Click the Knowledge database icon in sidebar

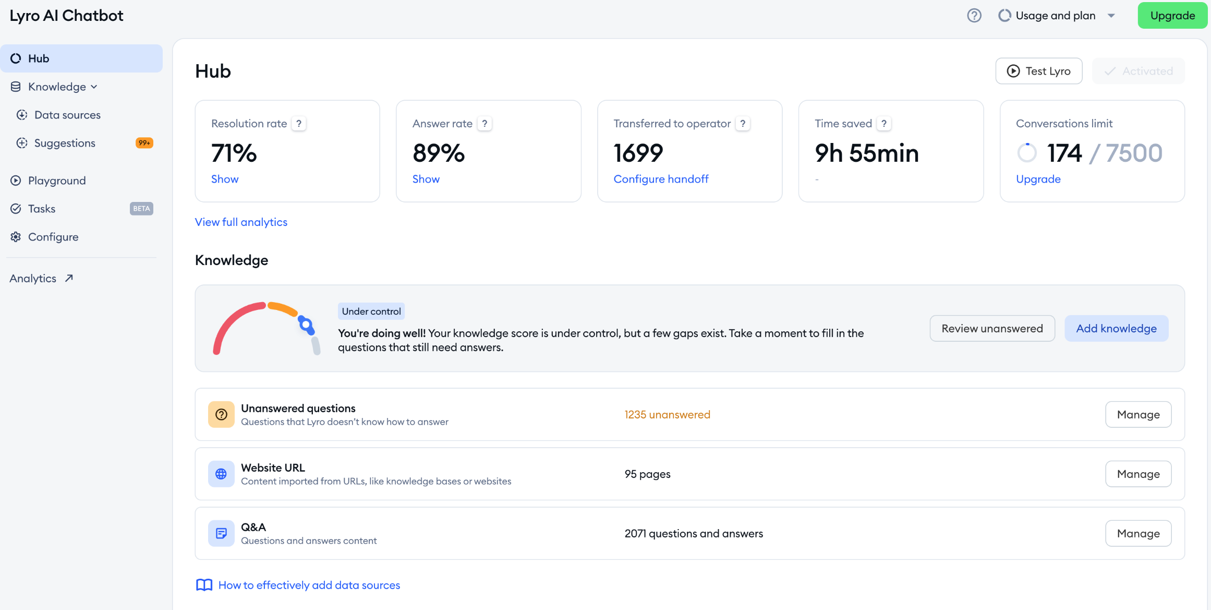(16, 87)
